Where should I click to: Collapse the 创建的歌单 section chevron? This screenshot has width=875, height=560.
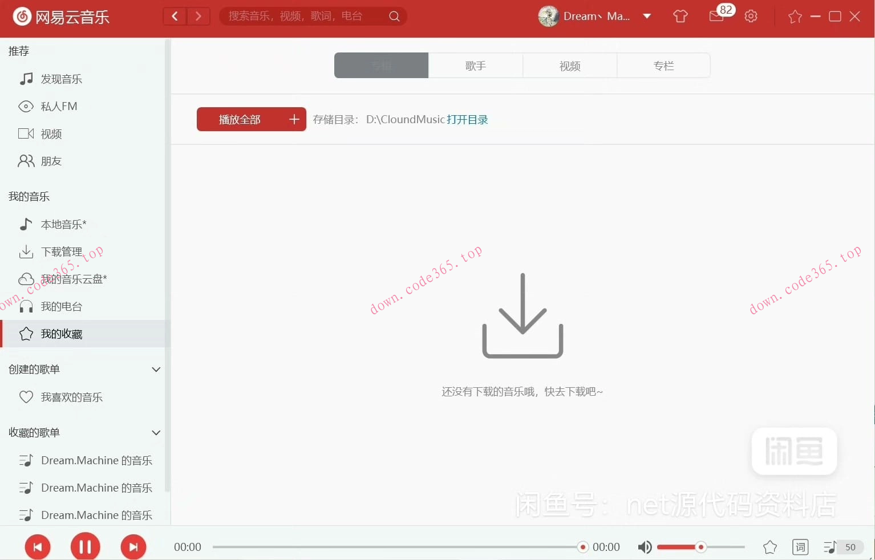click(156, 370)
